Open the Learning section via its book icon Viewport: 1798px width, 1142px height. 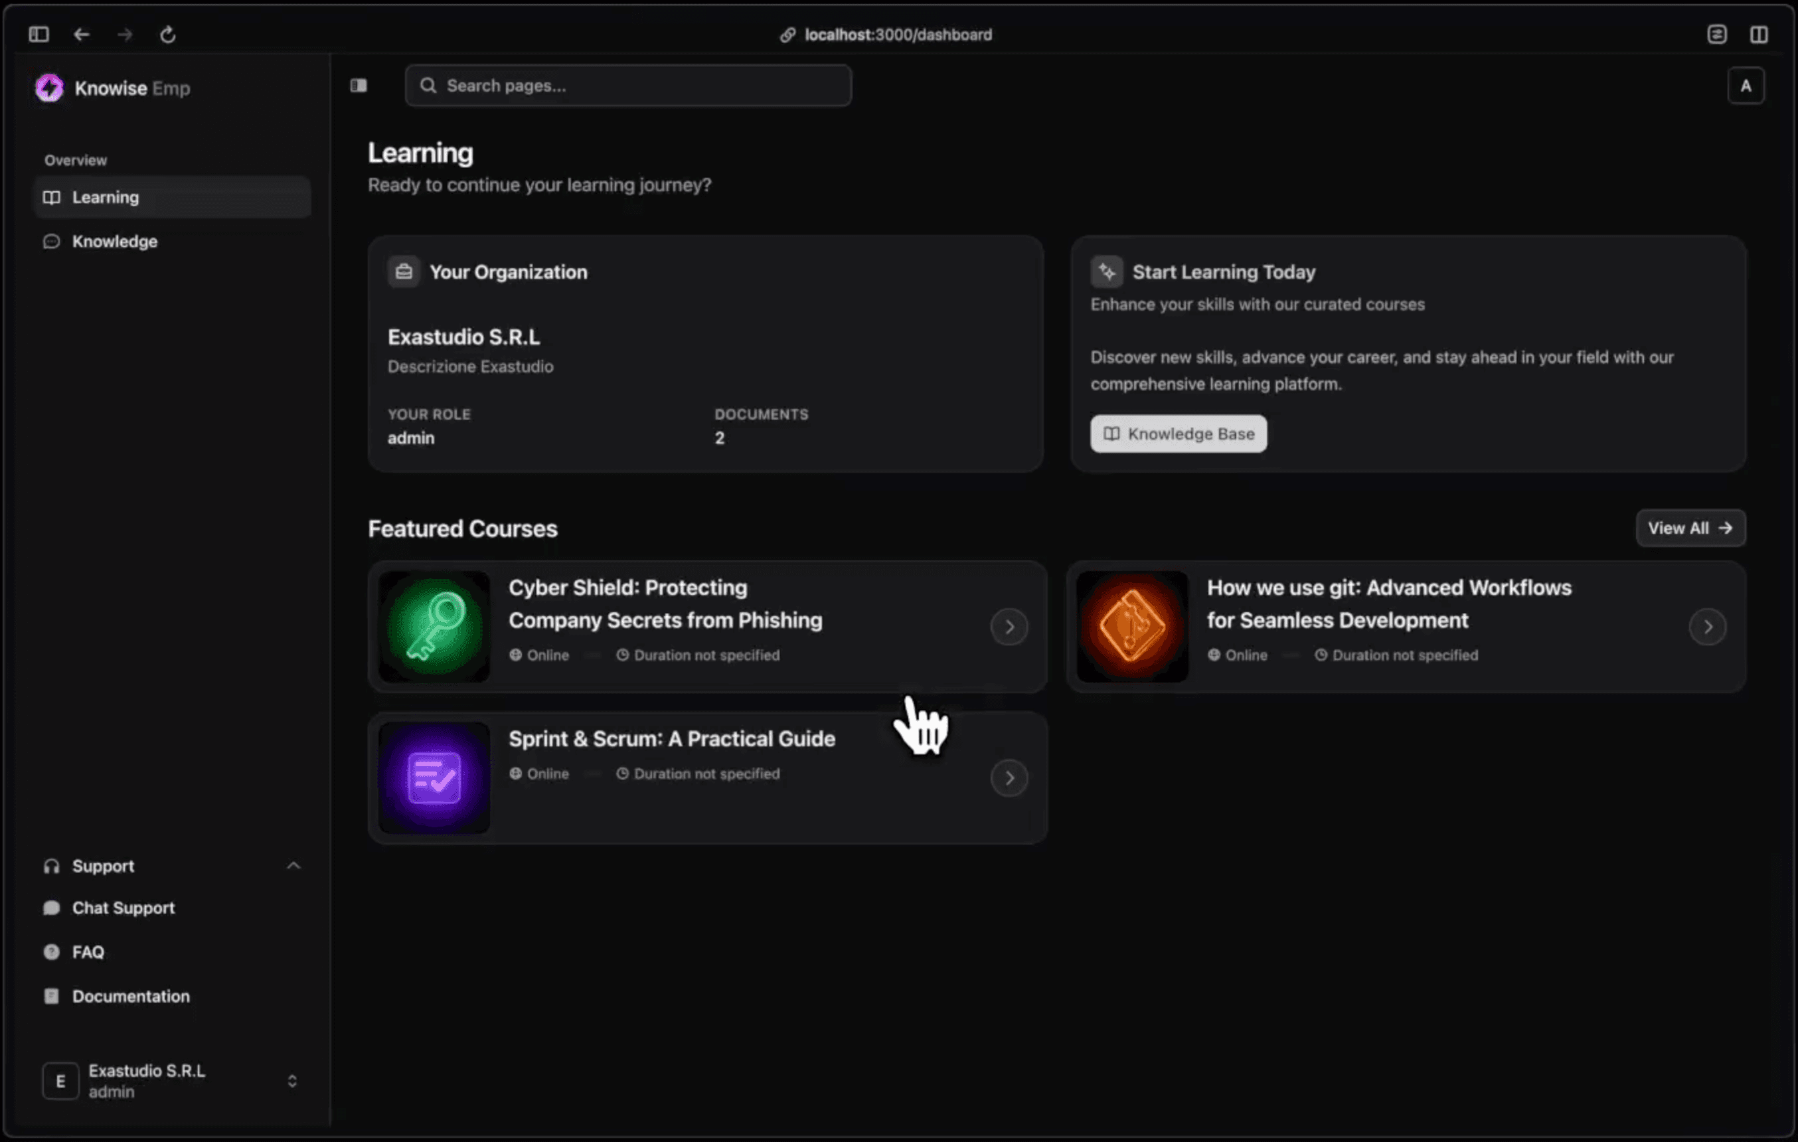pos(52,197)
